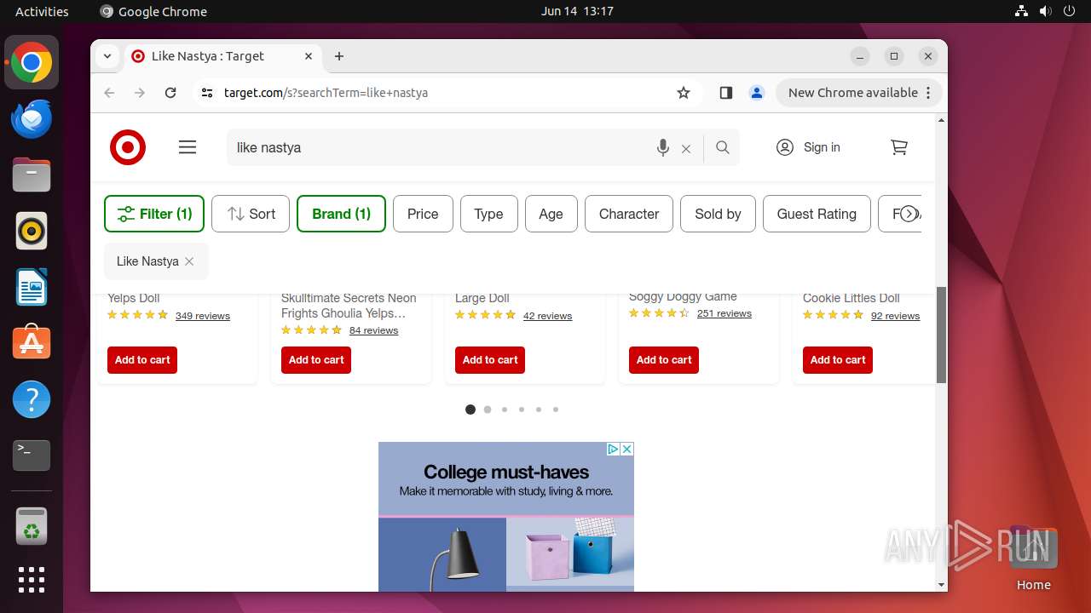Start voice search with microphone icon
1091x613 pixels.
(x=663, y=147)
